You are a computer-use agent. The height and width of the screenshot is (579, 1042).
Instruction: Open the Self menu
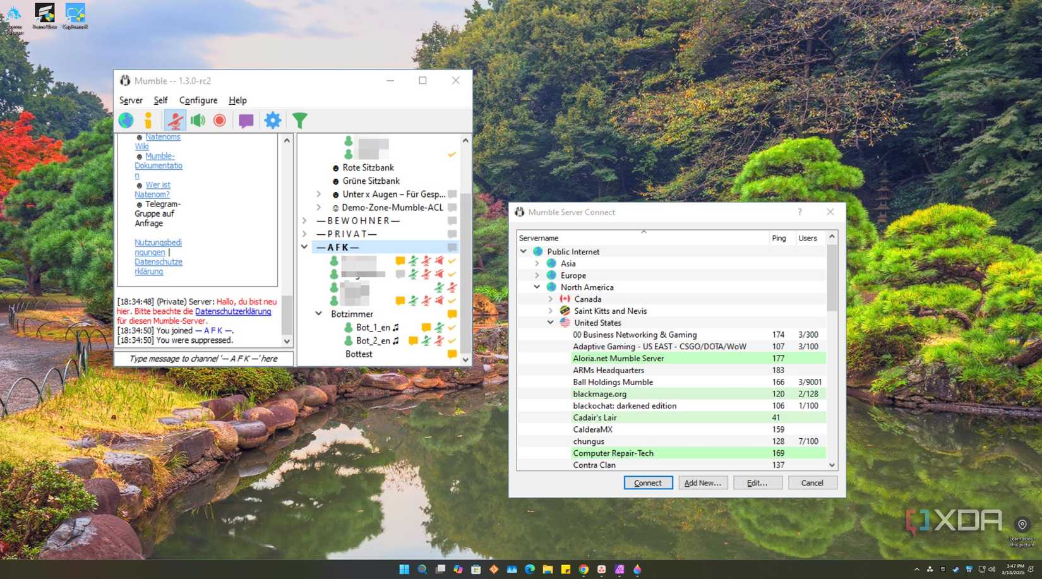coord(160,100)
